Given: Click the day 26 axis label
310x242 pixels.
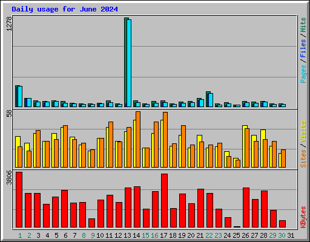Looking at the screenshot, I should (x=245, y=235).
